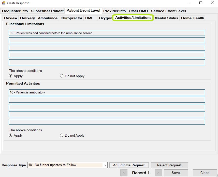Click the Close button at bottom
The height and width of the screenshot is (177, 218).
205,173
